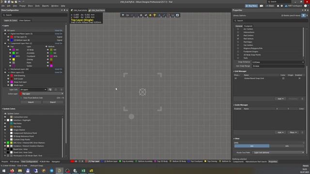Select the Bottom Layer tab in layer bar
The image size is (310, 174).
point(109,161)
